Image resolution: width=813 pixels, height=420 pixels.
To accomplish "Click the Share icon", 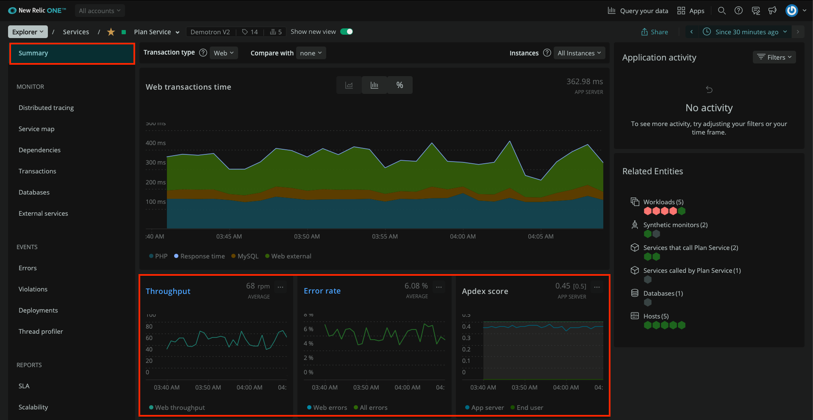I will pyautogui.click(x=644, y=32).
